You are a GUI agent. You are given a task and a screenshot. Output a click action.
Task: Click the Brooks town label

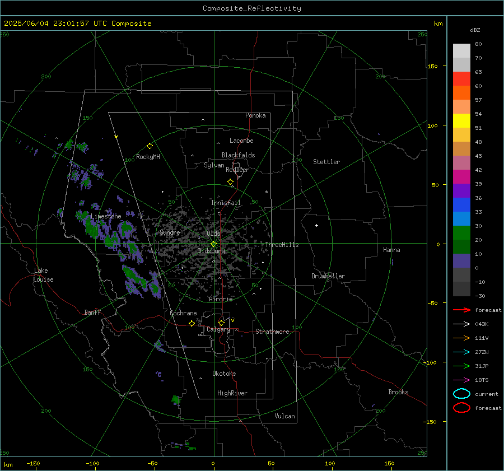pyautogui.click(x=398, y=392)
